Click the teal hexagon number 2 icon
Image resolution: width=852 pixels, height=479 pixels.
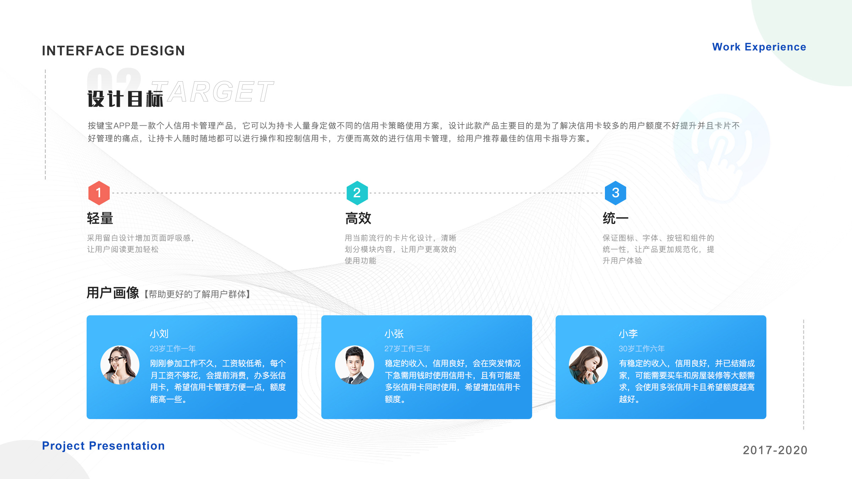357,193
